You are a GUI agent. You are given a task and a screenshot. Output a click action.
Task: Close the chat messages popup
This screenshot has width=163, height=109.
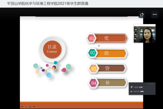(x=153, y=84)
